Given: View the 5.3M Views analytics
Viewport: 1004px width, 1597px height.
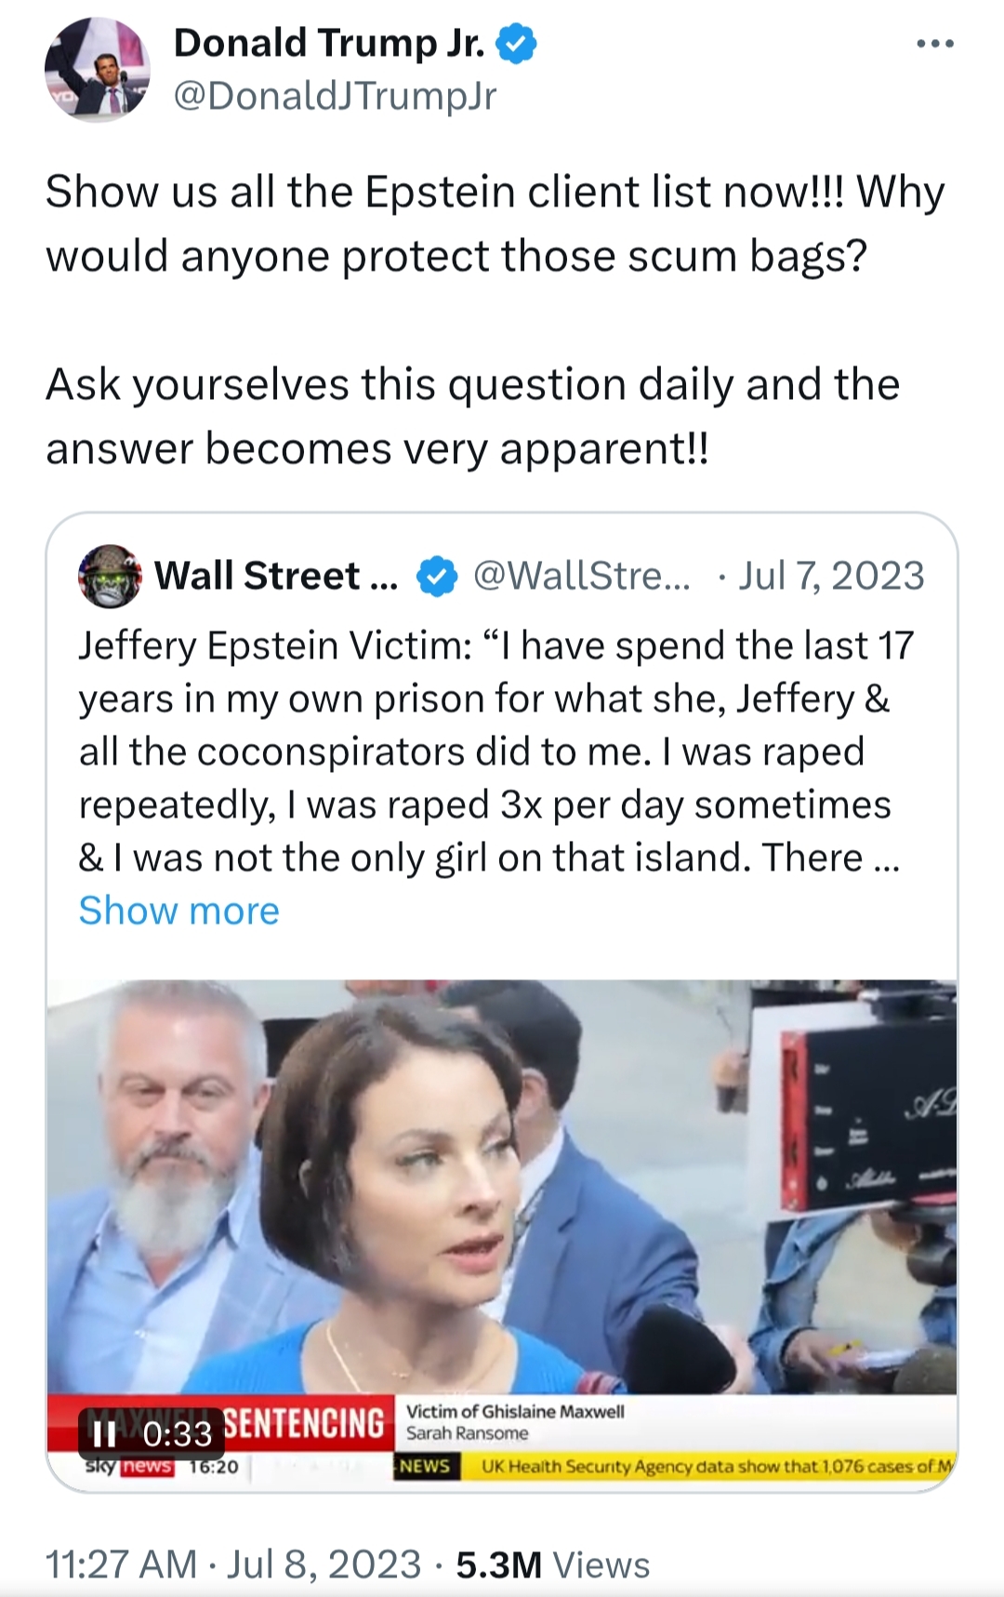Looking at the screenshot, I should [x=552, y=1564].
